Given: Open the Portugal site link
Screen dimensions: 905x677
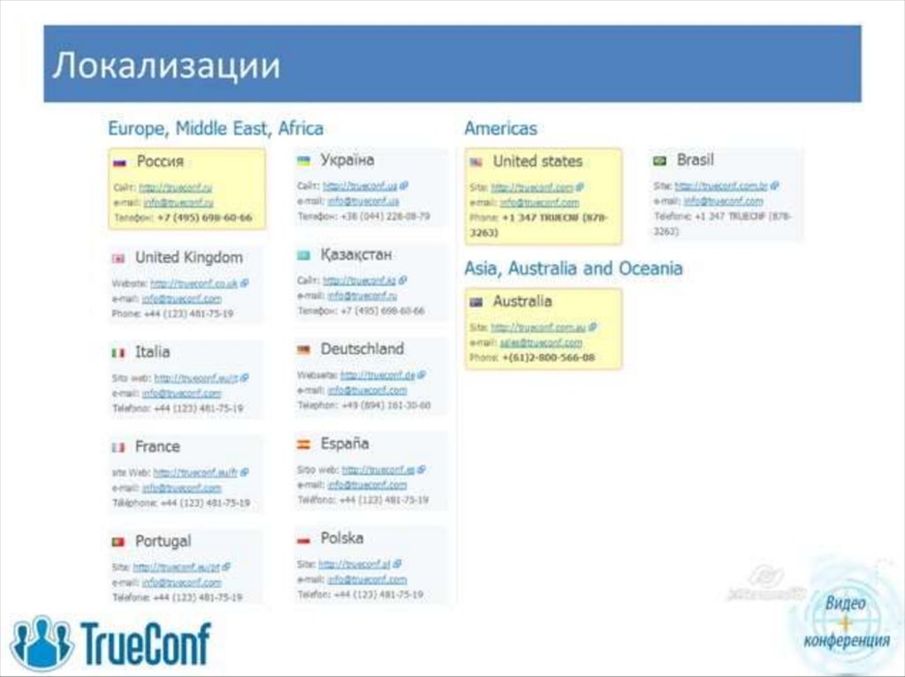Looking at the screenshot, I should [177, 567].
